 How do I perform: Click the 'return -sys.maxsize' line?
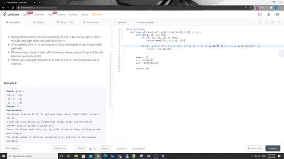tap(159, 49)
